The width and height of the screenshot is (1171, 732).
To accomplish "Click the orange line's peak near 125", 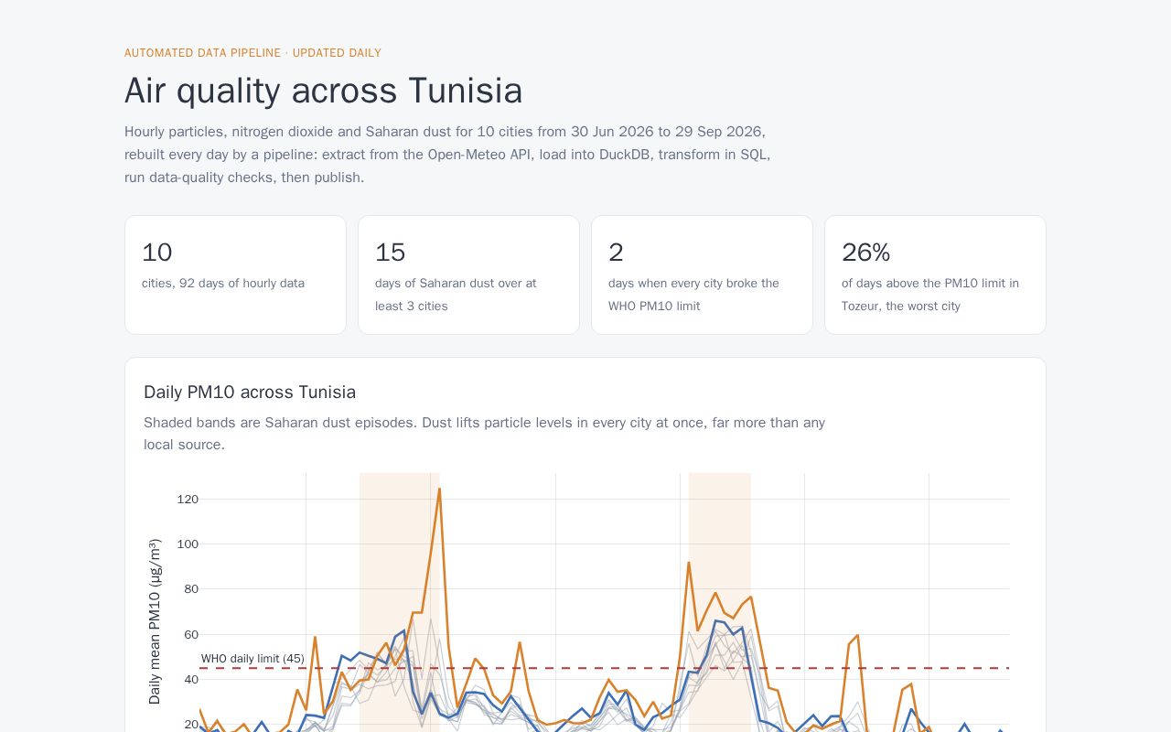I will coord(439,489).
